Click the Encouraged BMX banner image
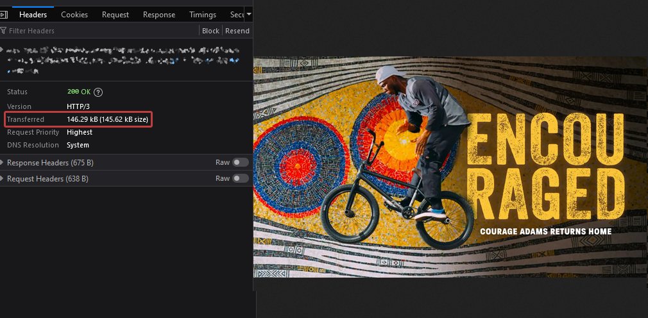This screenshot has height=318, width=648. 450,167
